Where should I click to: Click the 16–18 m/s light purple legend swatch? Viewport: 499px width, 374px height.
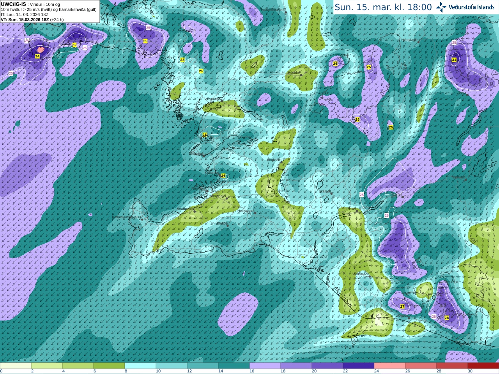[x=265, y=366]
